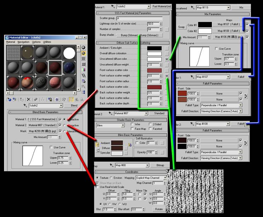Select the white sphere material sample slot
Viewport: 263px width, 217px height.
pos(69,52)
